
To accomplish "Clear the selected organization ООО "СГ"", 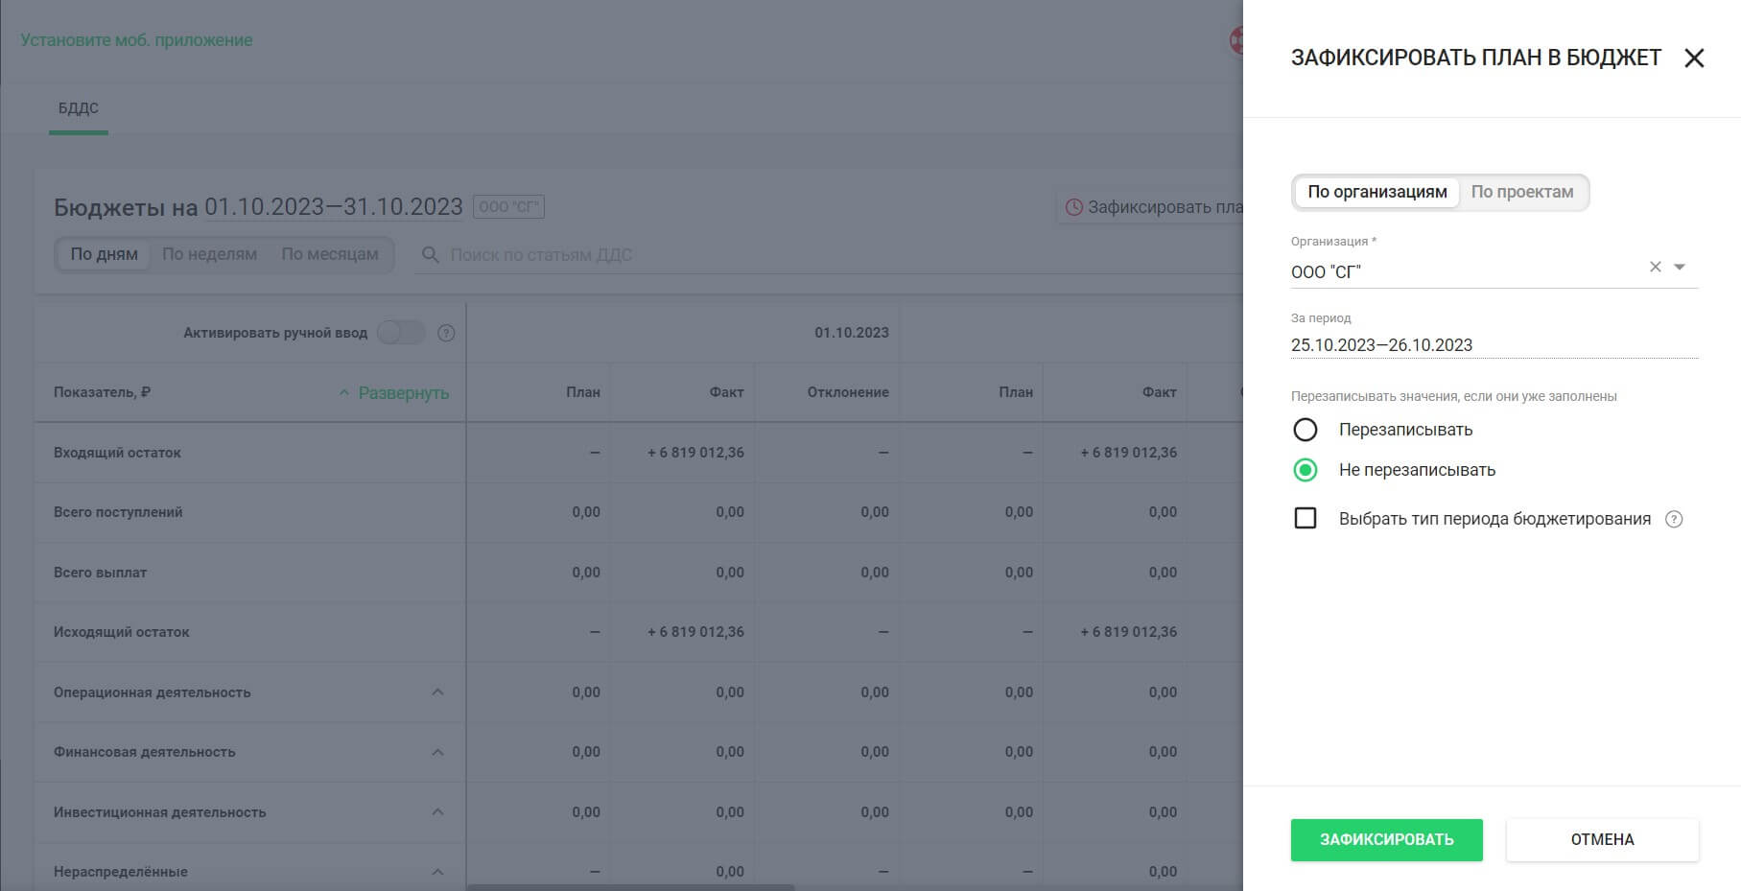I will click(1655, 268).
